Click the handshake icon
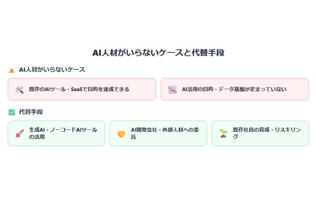 (122, 134)
